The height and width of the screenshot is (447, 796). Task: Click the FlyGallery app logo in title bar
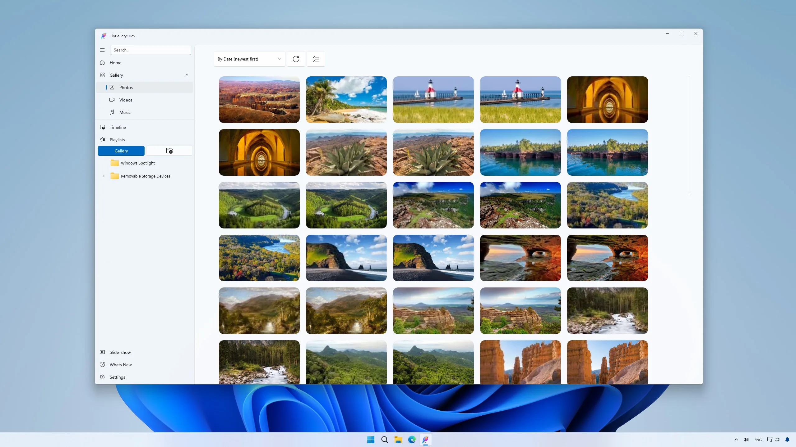tap(104, 36)
